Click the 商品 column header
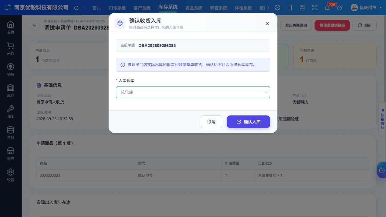386x217 pixels. tap(86, 163)
